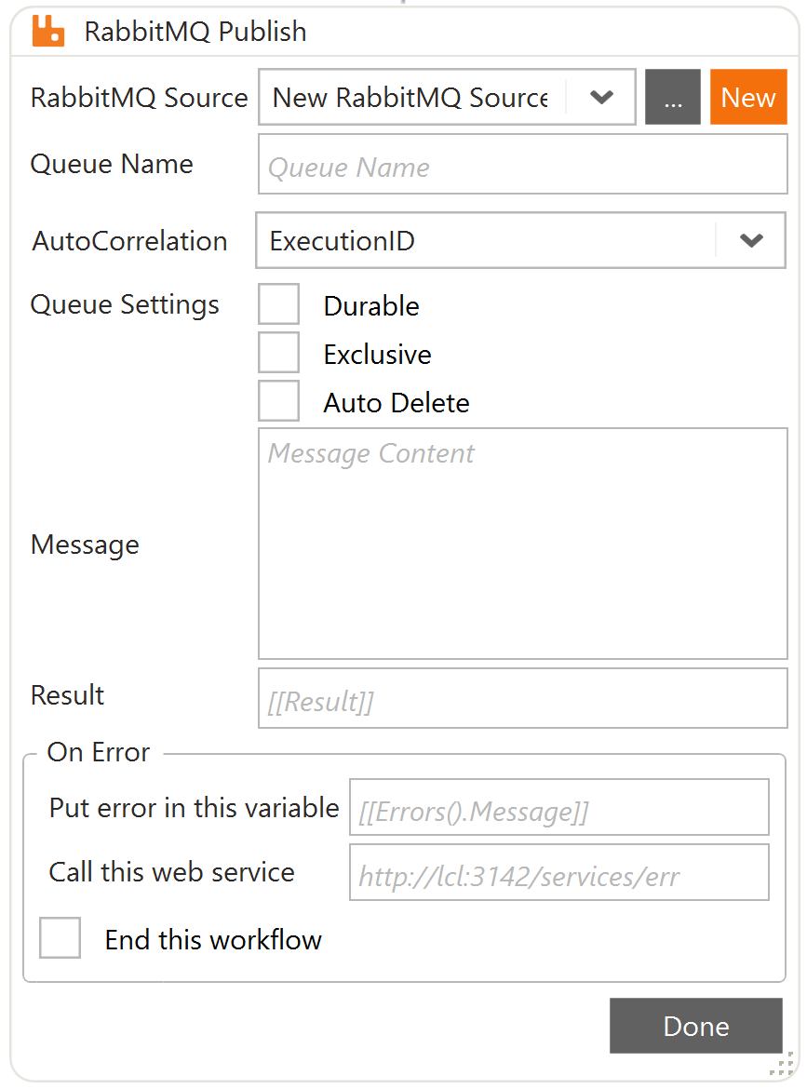
Task: Click the On Error section label
Action: coord(97,752)
